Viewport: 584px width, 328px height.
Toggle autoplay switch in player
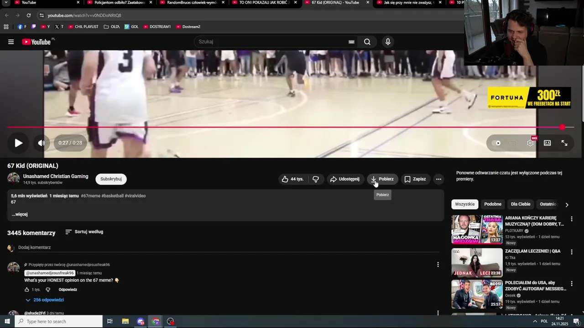(x=497, y=143)
